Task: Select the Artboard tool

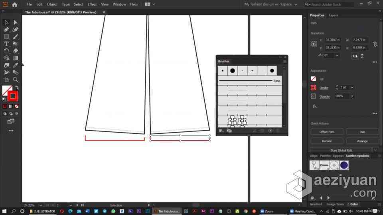Action: click(x=6, y=80)
